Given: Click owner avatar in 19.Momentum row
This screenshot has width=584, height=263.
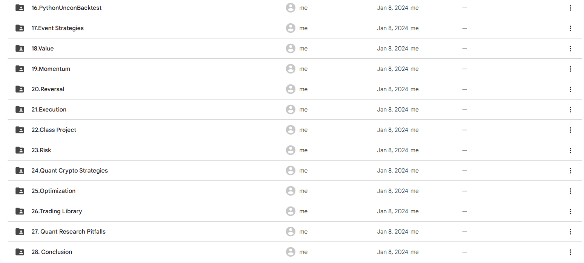Looking at the screenshot, I should pos(290,69).
